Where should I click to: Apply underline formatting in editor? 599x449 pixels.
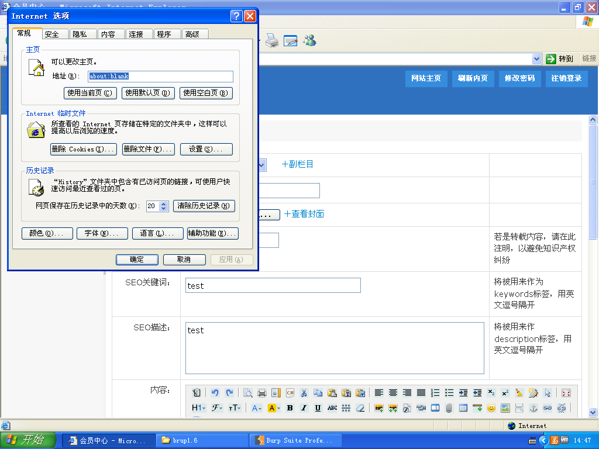pos(318,408)
